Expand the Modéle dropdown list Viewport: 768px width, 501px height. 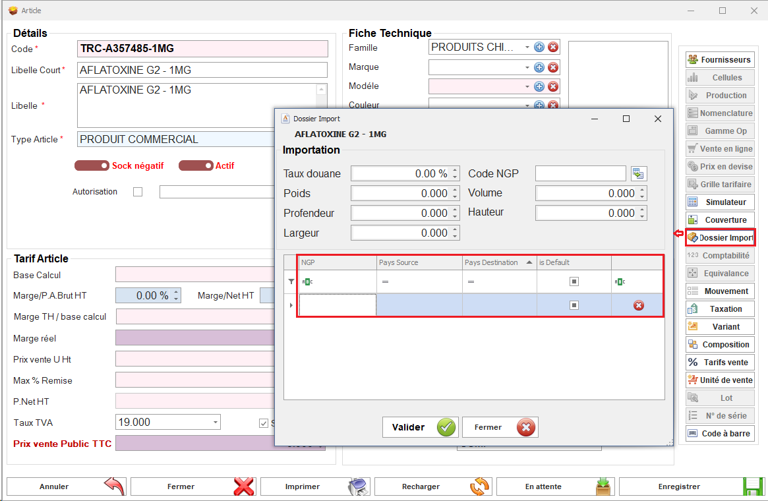[527, 86]
